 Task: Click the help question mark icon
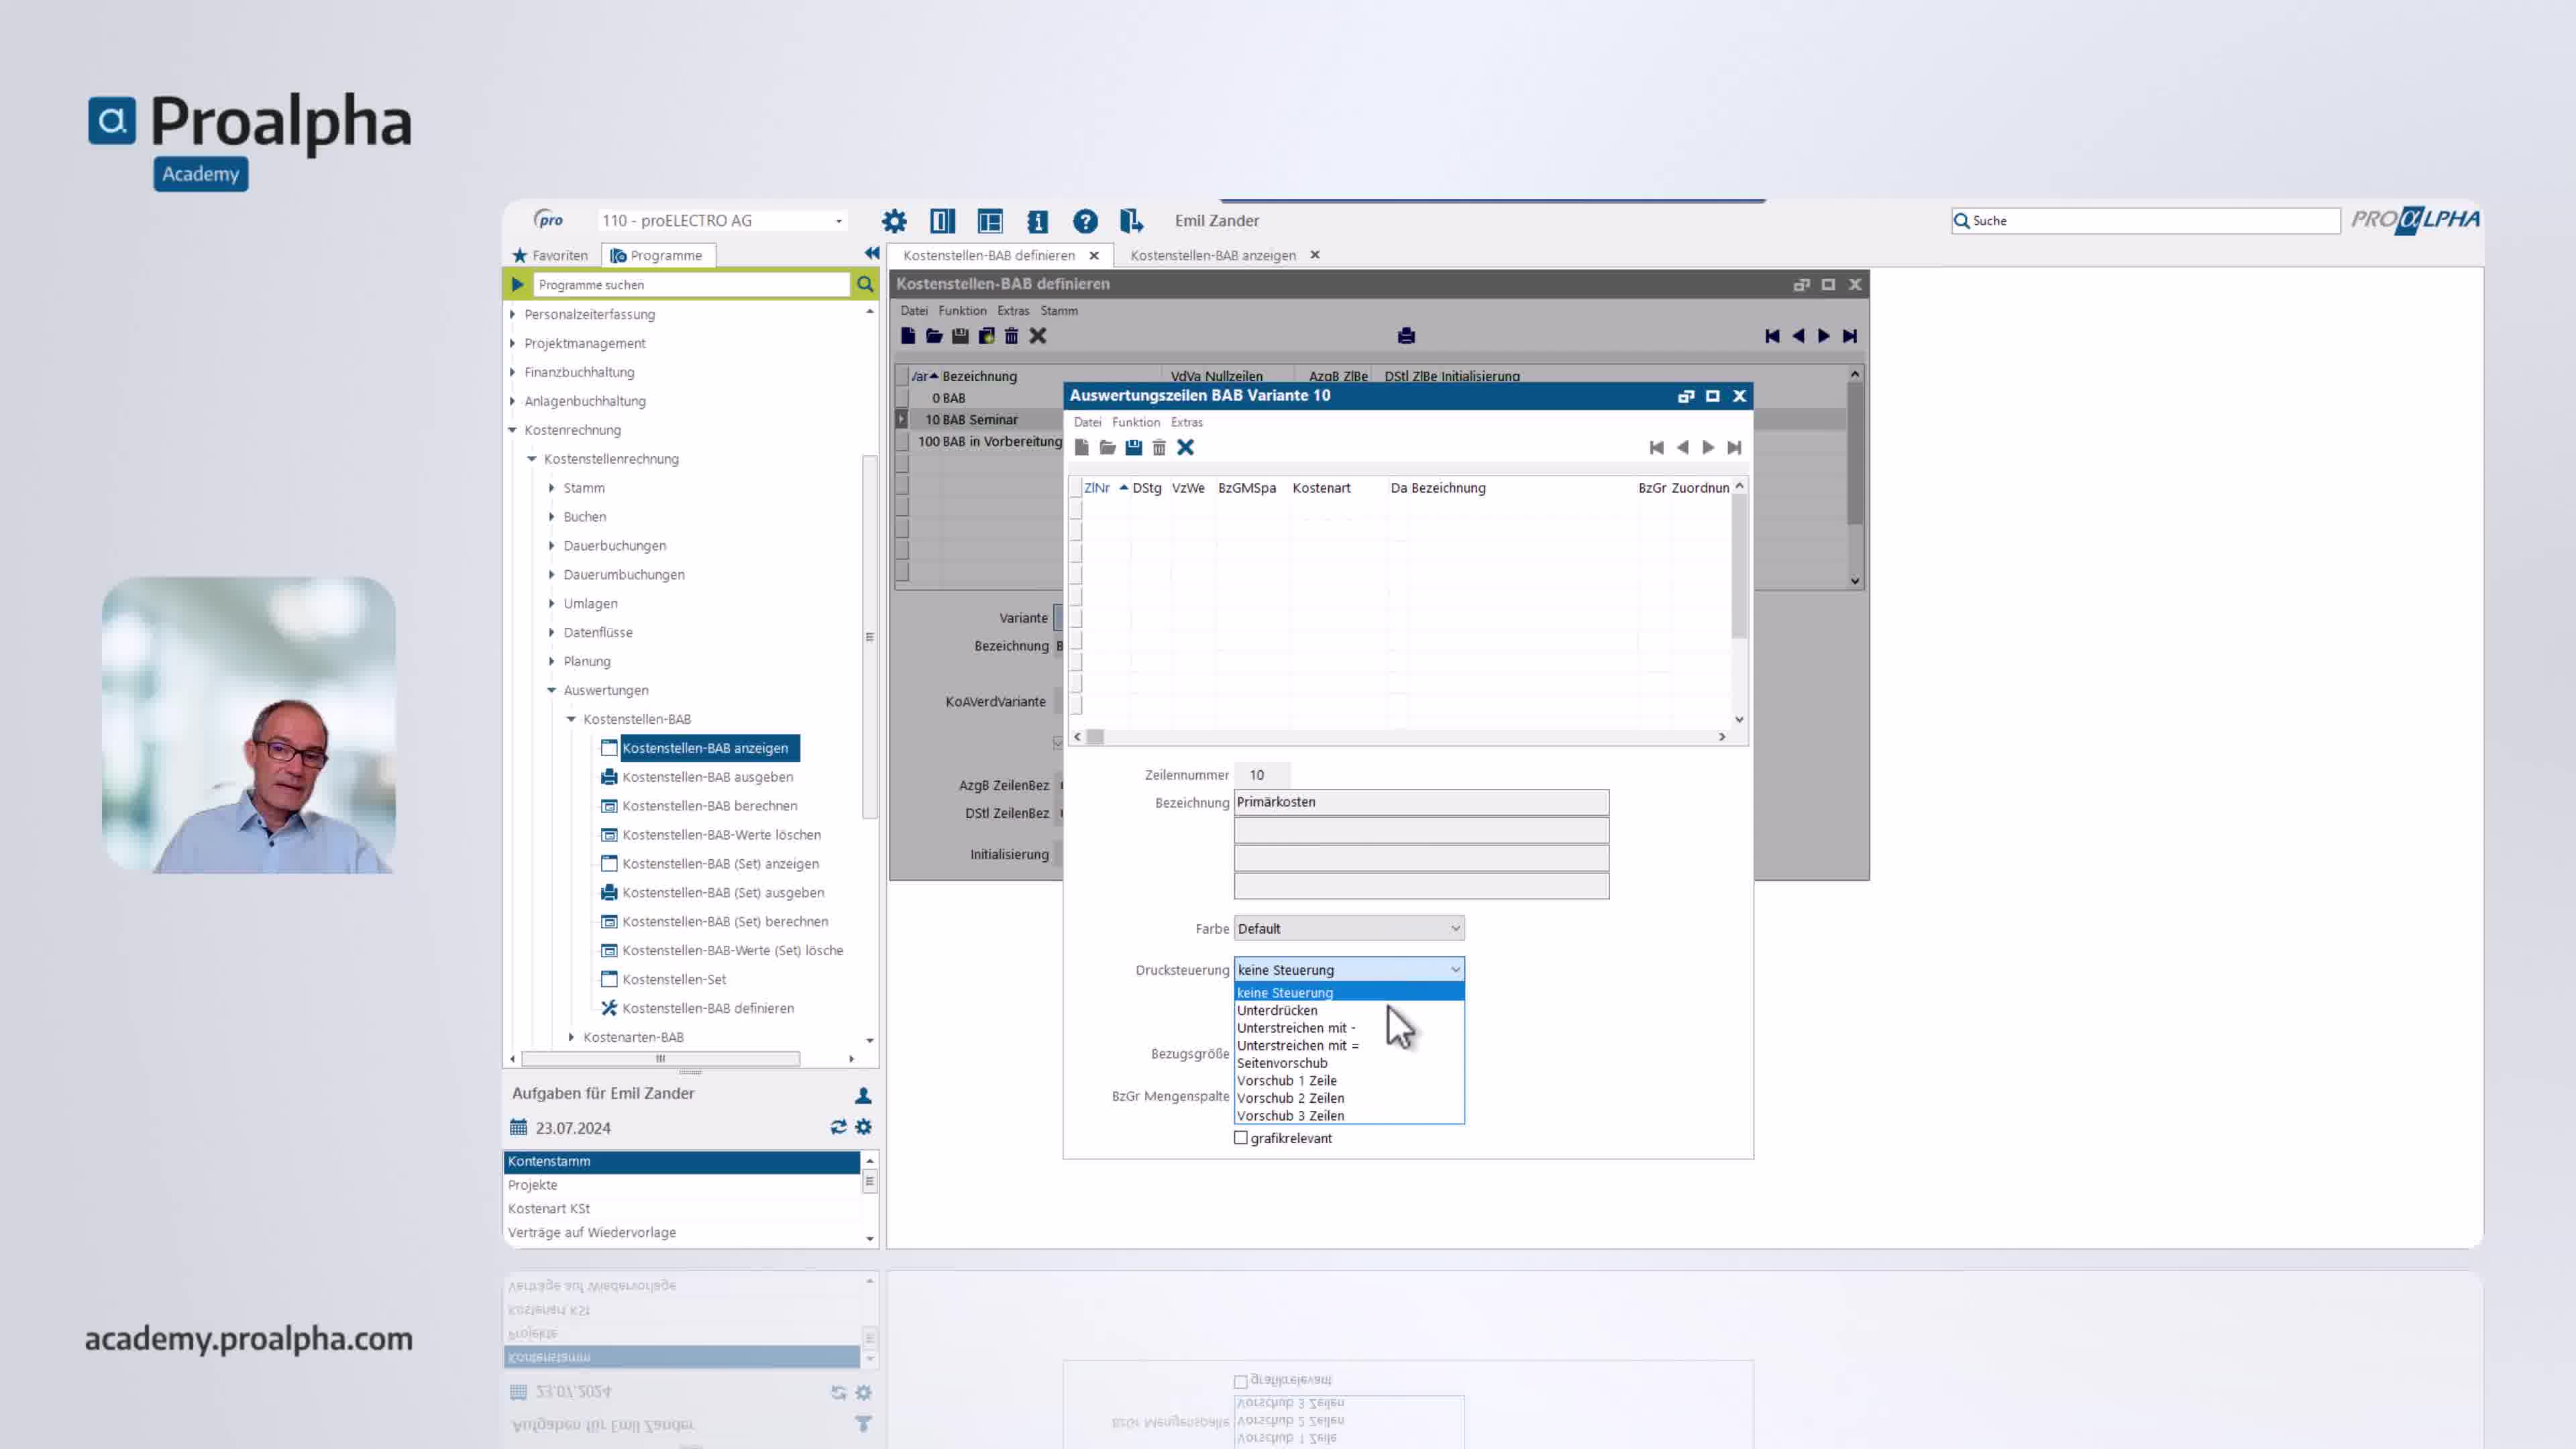(1085, 221)
